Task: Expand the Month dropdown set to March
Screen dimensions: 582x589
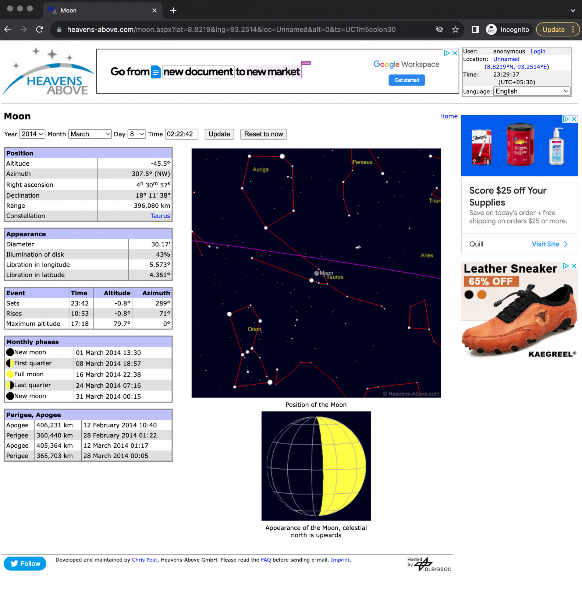Action: [90, 134]
